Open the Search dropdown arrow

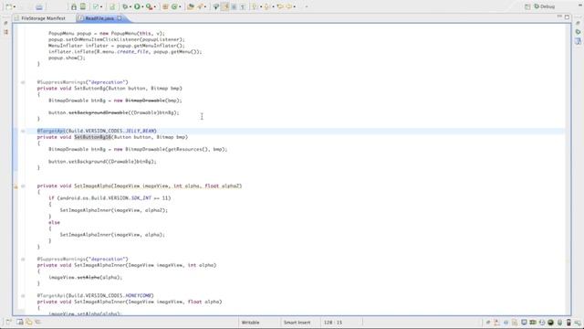click(205, 6)
